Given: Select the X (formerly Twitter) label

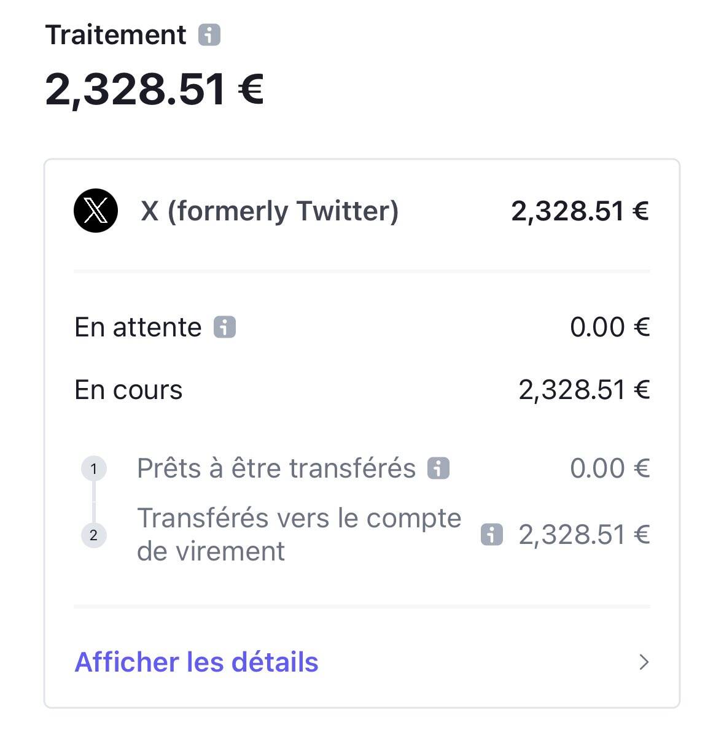Looking at the screenshot, I should 270,211.
